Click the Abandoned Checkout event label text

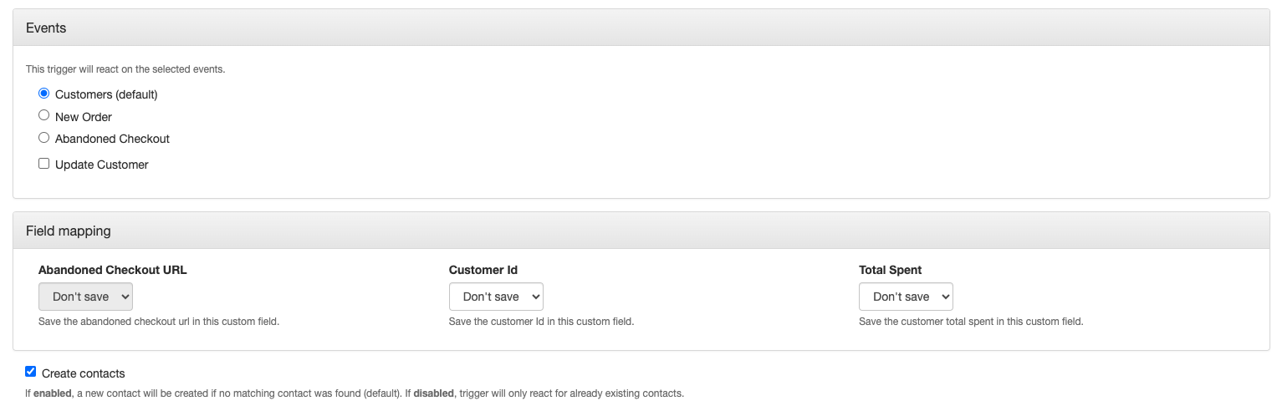click(x=112, y=139)
